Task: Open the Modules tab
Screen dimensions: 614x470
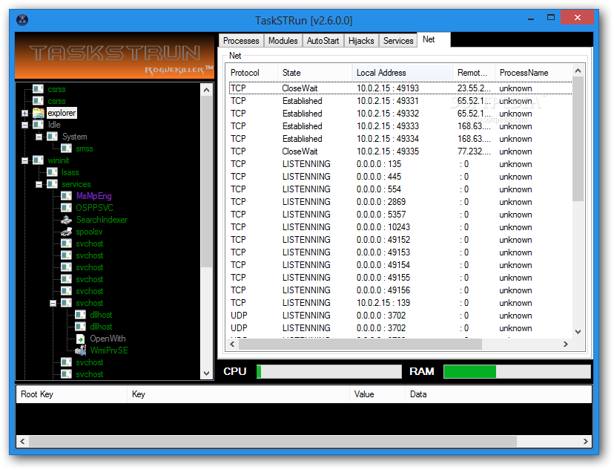Action: (x=283, y=41)
